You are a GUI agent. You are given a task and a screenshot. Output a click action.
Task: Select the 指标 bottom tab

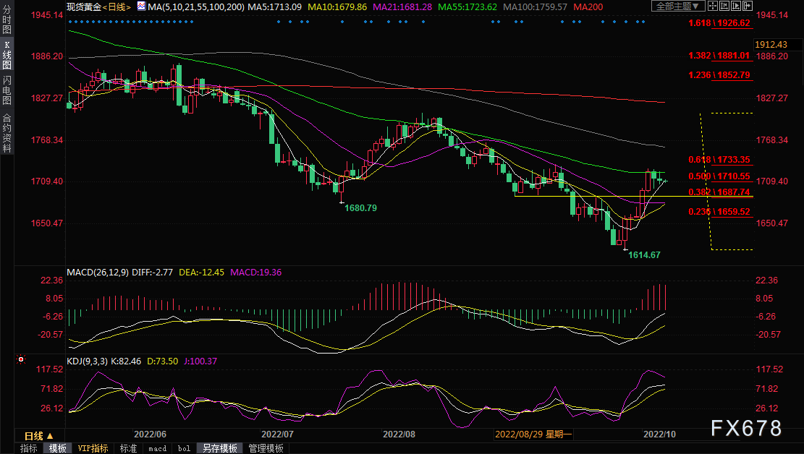(x=29, y=448)
